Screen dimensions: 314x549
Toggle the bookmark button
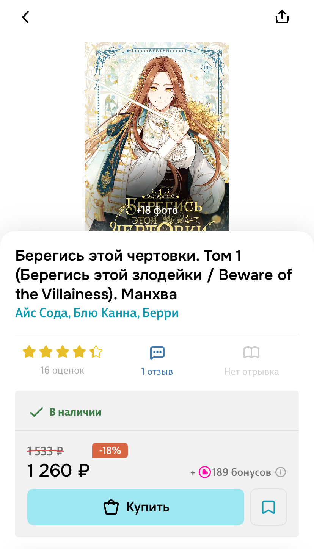coord(268,507)
